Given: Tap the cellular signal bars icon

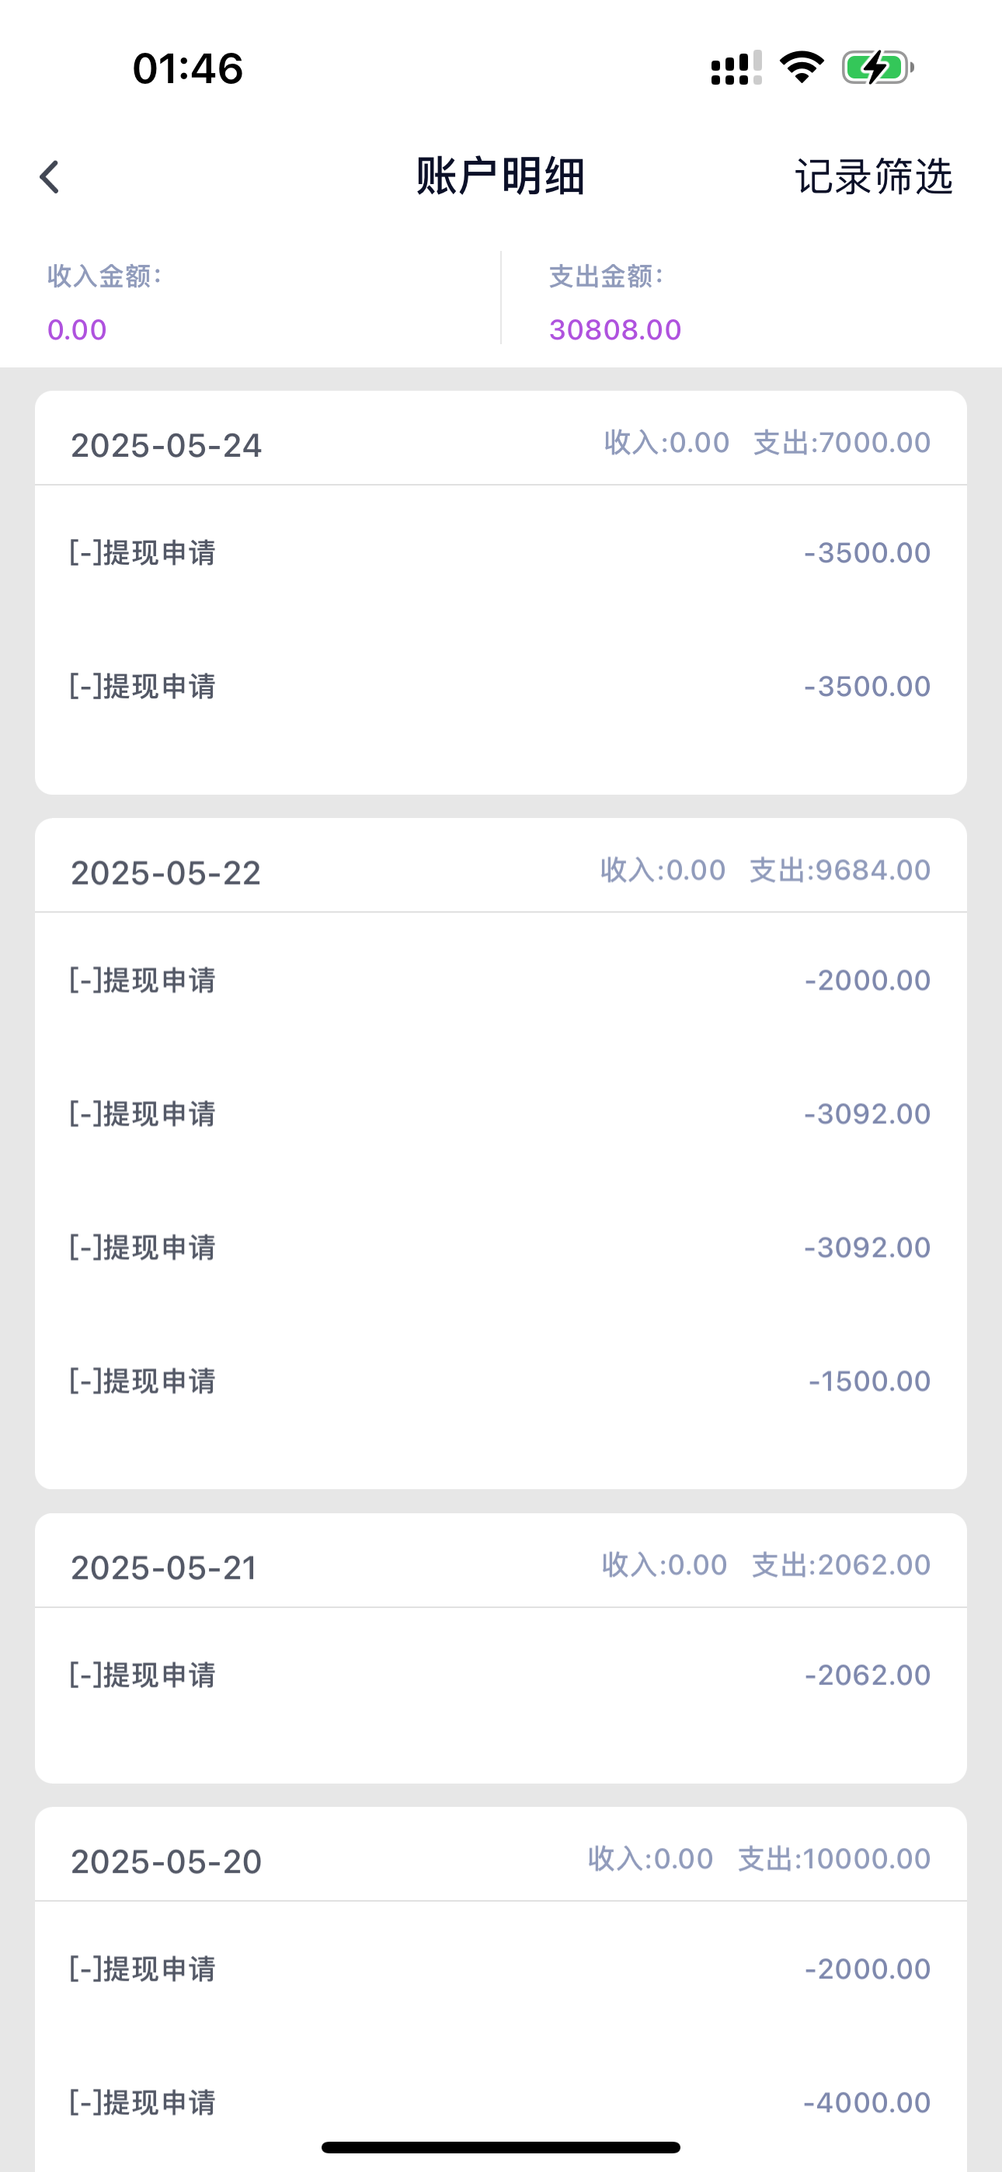Looking at the screenshot, I should pyautogui.click(x=736, y=68).
